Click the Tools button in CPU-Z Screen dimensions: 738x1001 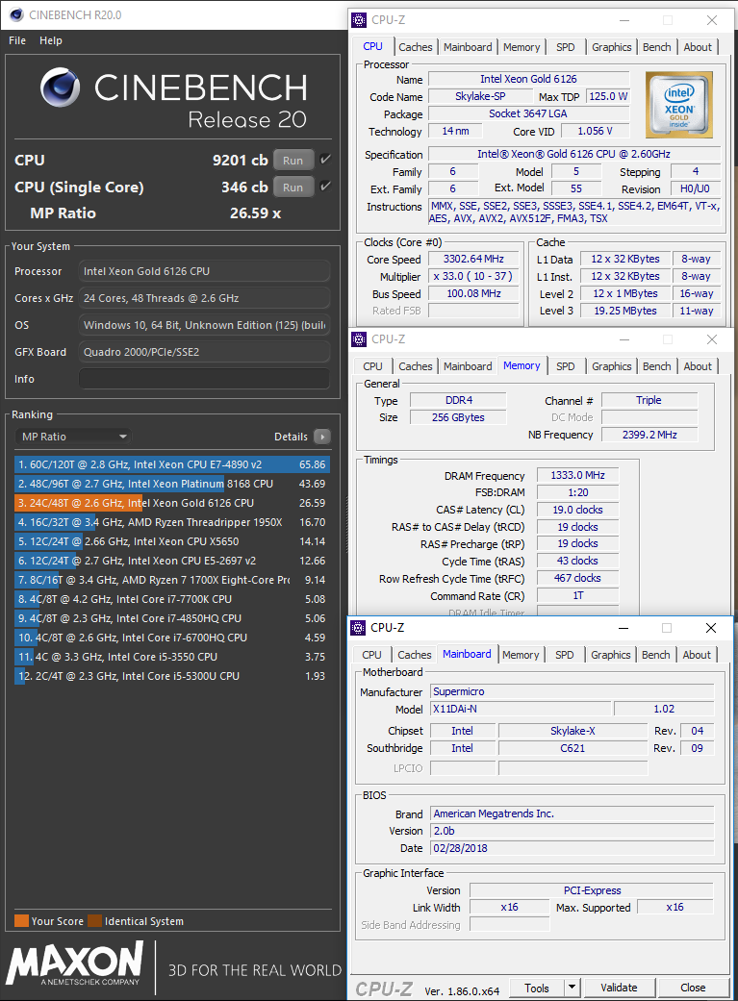tap(537, 988)
